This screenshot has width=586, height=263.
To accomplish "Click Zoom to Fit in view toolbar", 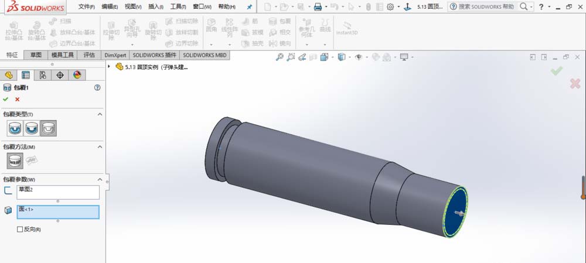I will [280, 57].
